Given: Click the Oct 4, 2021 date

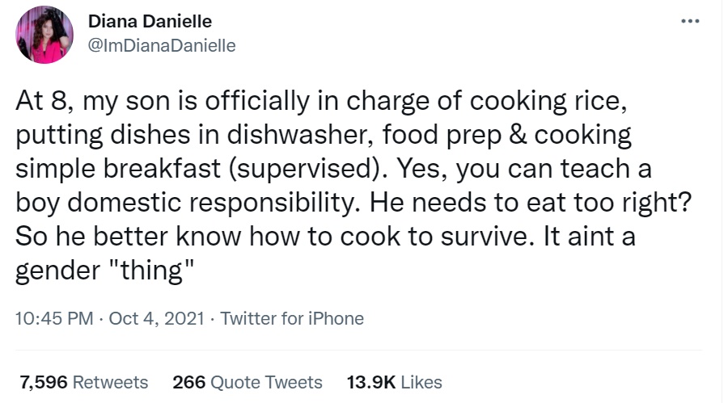Looking at the screenshot, I should point(156,318).
